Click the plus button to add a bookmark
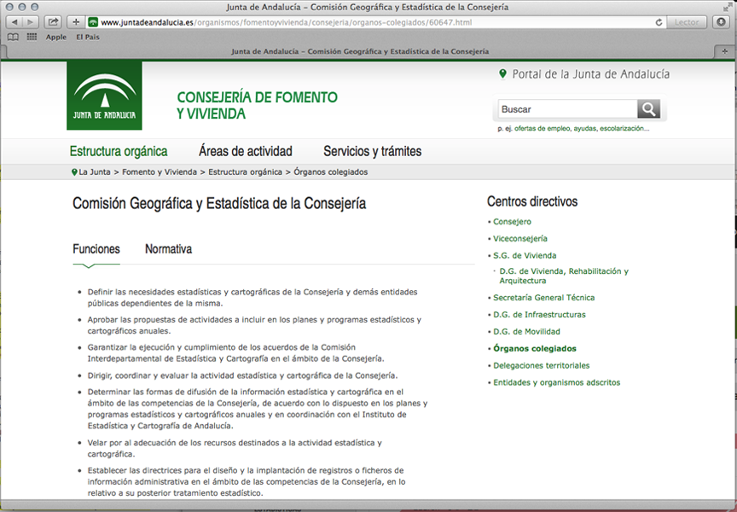This screenshot has width=737, height=512. [x=76, y=22]
